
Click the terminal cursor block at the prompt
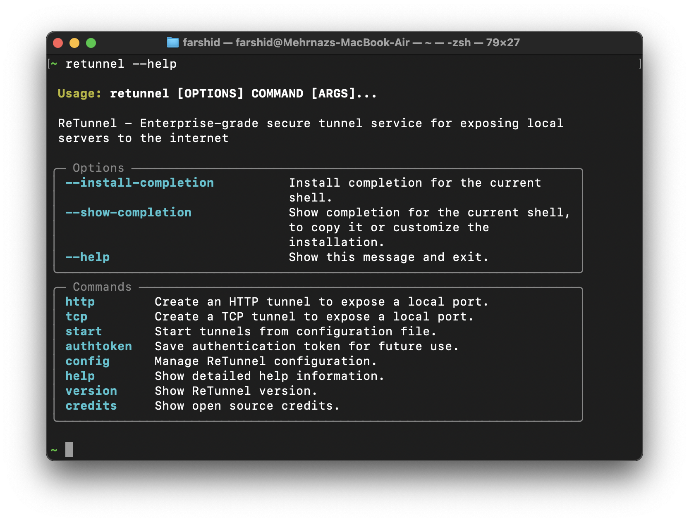(69, 449)
